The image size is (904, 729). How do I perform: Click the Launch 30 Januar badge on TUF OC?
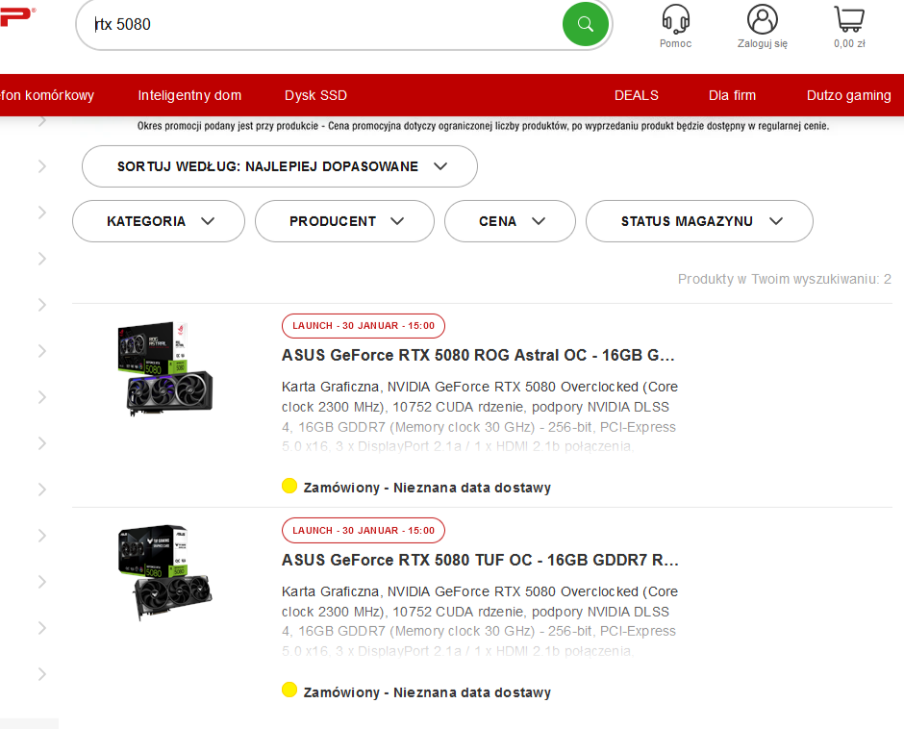pos(364,531)
